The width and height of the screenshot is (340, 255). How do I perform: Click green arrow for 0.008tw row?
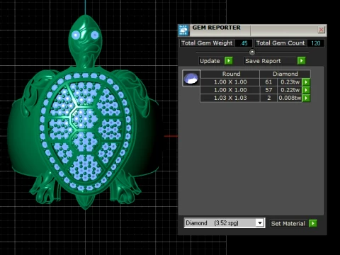pyautogui.click(x=306, y=98)
